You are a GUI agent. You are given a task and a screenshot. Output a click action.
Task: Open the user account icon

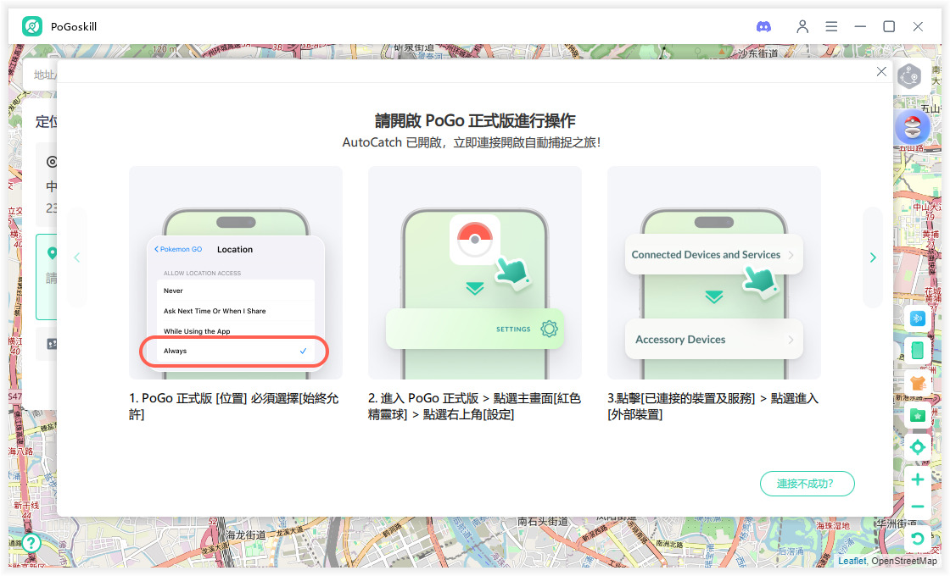802,26
